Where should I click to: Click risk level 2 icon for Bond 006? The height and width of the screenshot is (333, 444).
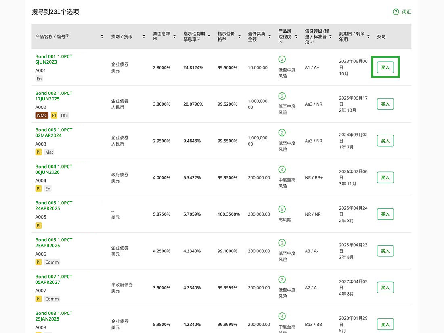pos(282,243)
